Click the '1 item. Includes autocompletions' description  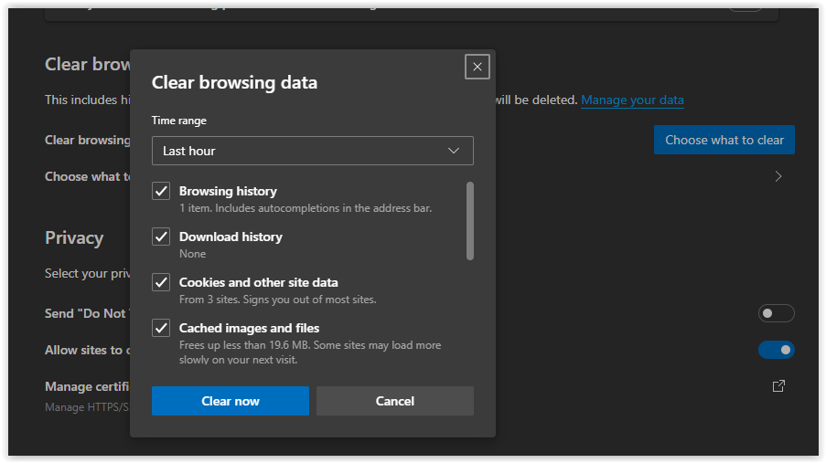pyautogui.click(x=306, y=208)
